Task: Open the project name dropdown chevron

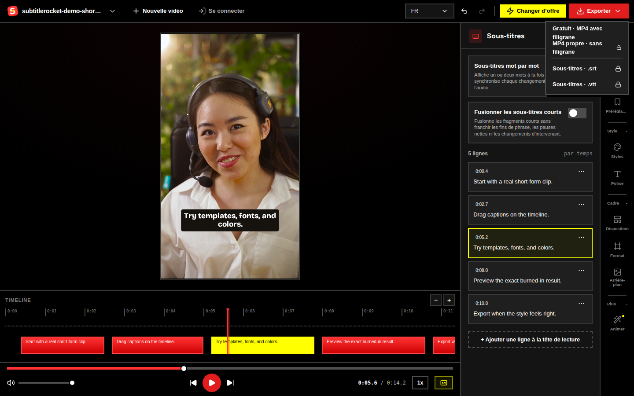Action: [x=112, y=11]
